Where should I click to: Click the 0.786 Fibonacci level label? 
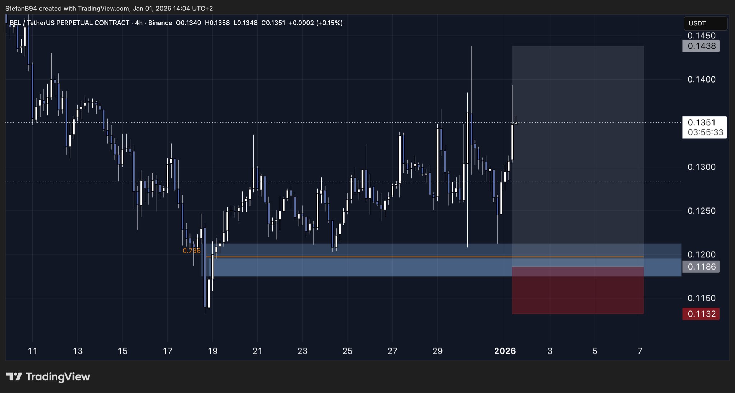(x=191, y=251)
